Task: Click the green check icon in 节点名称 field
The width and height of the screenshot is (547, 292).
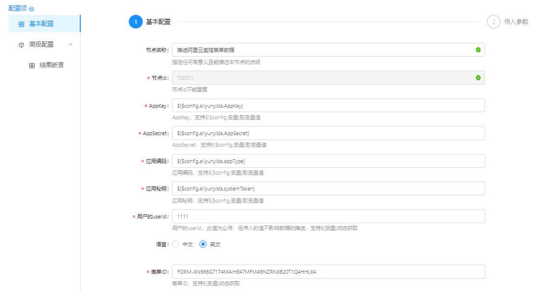Action: [x=478, y=50]
